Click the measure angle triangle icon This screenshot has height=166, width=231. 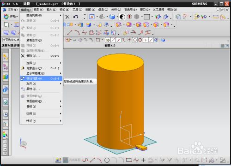click(x=223, y=17)
